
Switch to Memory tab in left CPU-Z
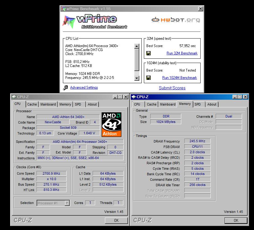65,104
